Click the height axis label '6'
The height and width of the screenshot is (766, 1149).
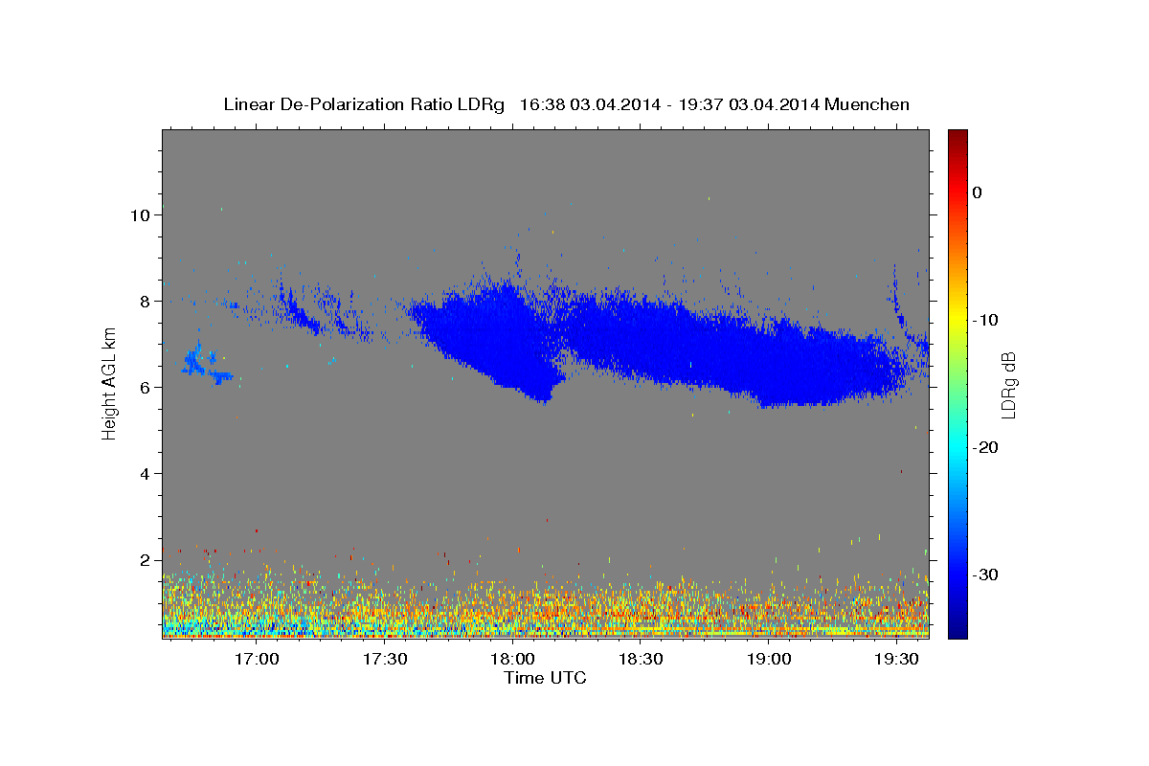(x=145, y=387)
